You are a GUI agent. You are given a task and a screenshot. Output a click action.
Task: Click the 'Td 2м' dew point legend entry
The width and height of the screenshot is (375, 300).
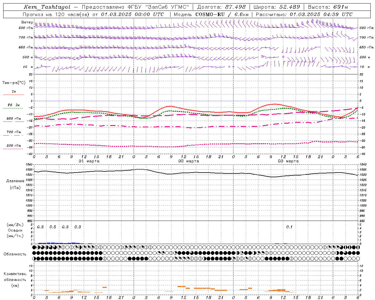(x=13, y=105)
